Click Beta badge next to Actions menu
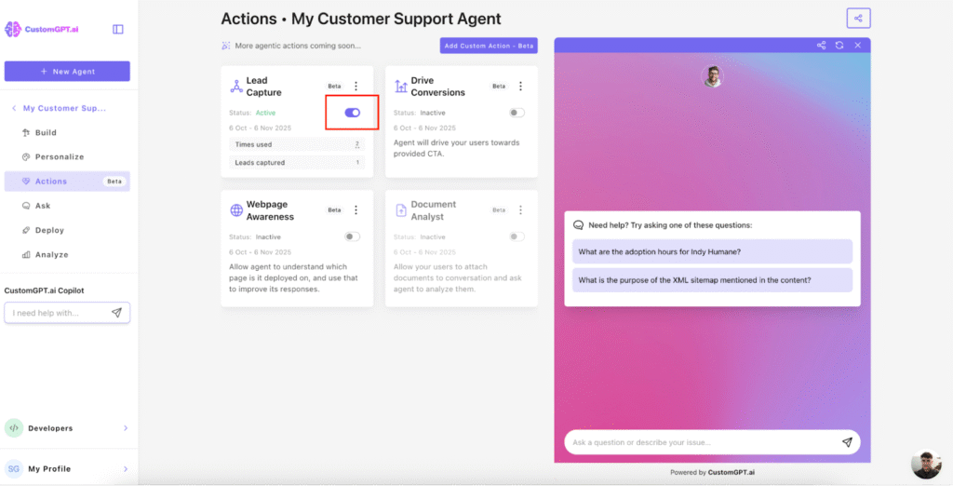This screenshot has height=486, width=953. 114,182
